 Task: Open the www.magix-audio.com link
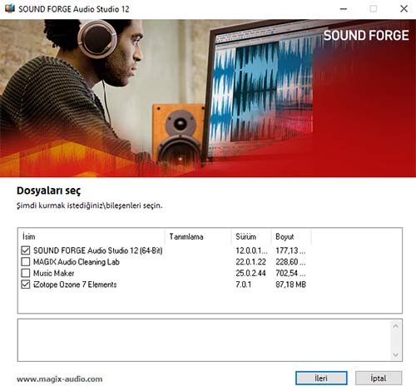[59, 379]
